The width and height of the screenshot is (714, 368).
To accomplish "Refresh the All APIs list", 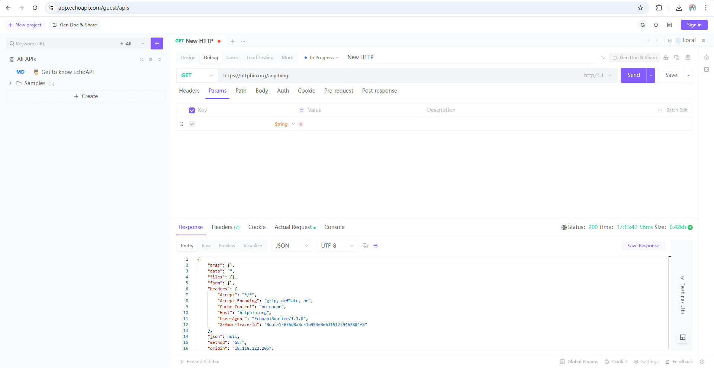I will tap(142, 59).
